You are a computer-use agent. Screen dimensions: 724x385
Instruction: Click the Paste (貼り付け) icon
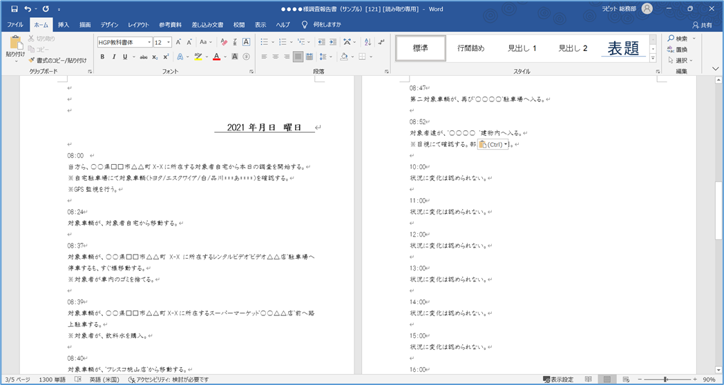[x=15, y=43]
